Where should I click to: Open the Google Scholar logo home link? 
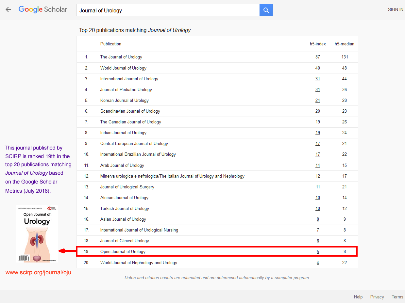(x=43, y=9)
